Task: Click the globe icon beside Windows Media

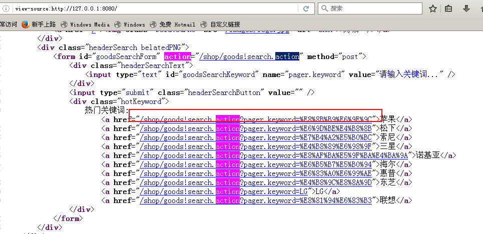Action: coord(64,24)
